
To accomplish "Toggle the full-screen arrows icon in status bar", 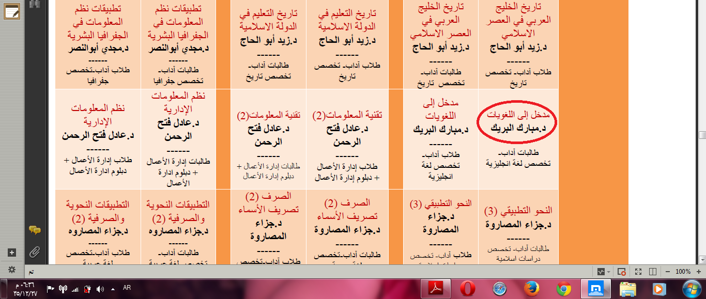I will coord(638,272).
